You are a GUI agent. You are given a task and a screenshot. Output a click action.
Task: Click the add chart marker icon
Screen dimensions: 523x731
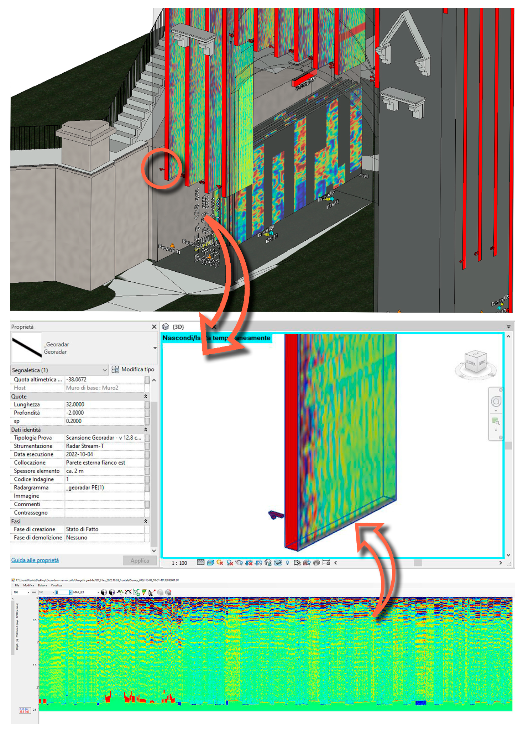(x=136, y=592)
